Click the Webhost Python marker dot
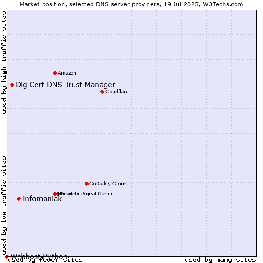Image resolution: width=263 pixels, height=263 pixels. click(x=7, y=256)
